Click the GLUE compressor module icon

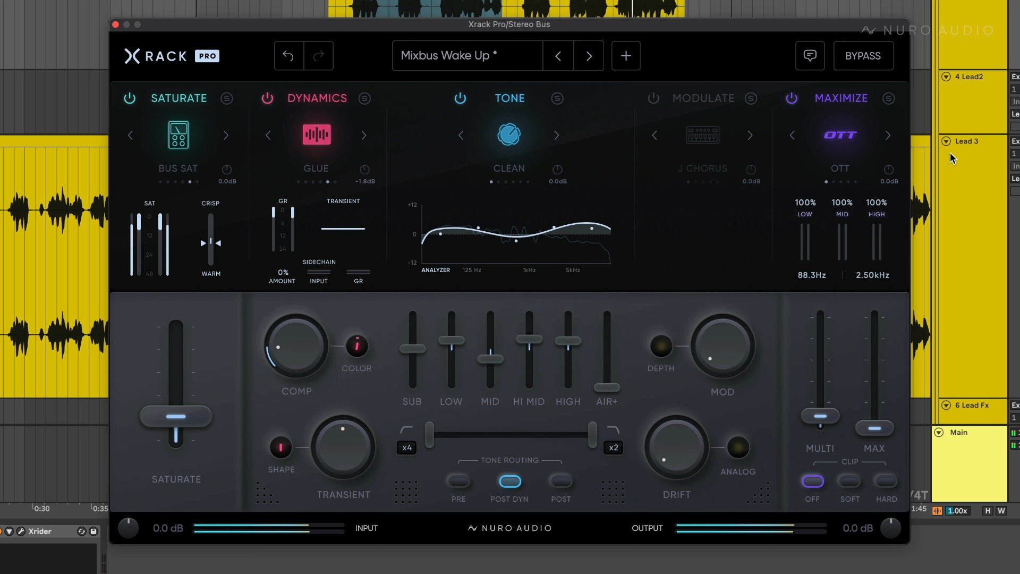(x=317, y=134)
